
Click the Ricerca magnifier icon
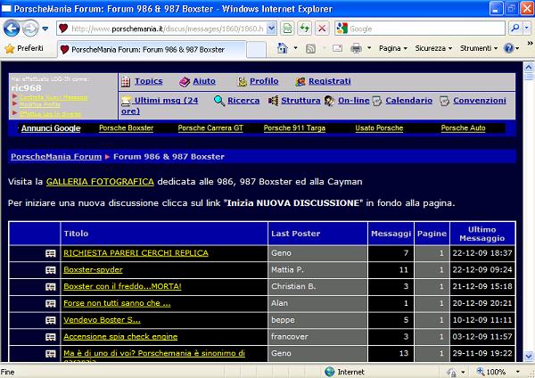point(219,101)
